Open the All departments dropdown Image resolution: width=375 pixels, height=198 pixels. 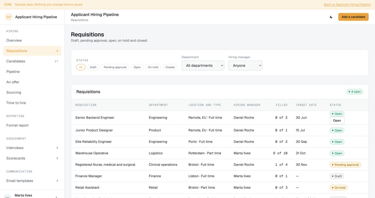point(203,66)
